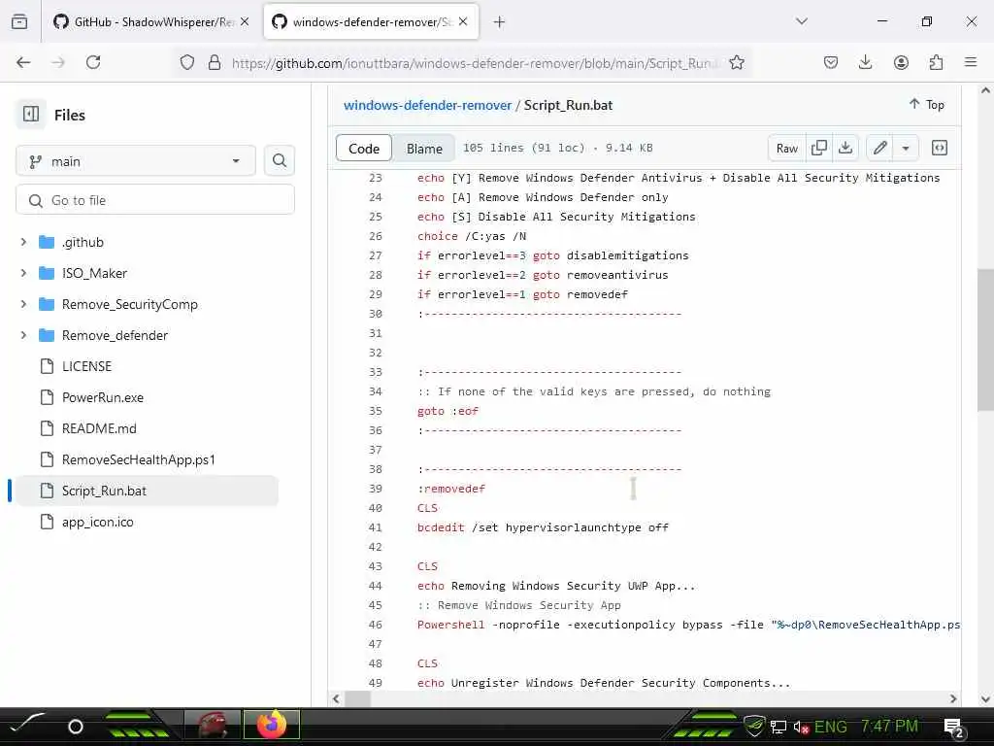This screenshot has width=994, height=746.
Task: Click line number 39
Action: point(376,489)
